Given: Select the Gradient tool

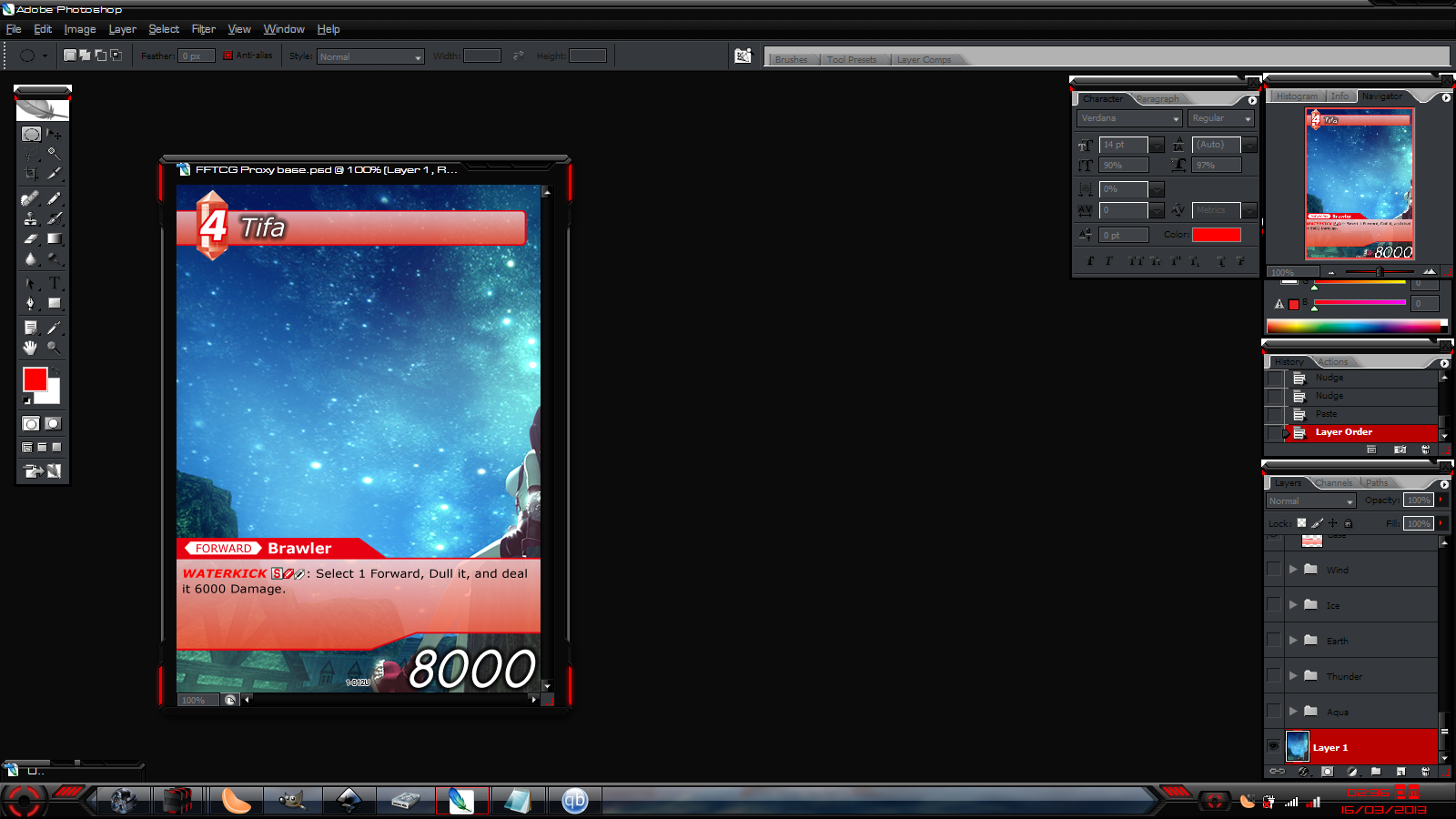Looking at the screenshot, I should click(54, 238).
